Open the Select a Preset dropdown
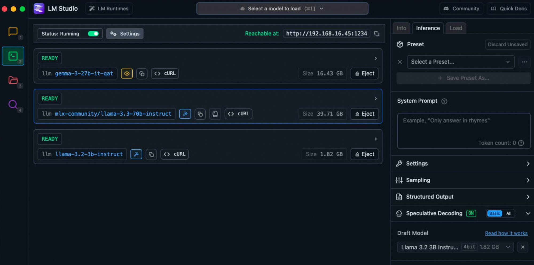The image size is (534, 265). click(461, 62)
